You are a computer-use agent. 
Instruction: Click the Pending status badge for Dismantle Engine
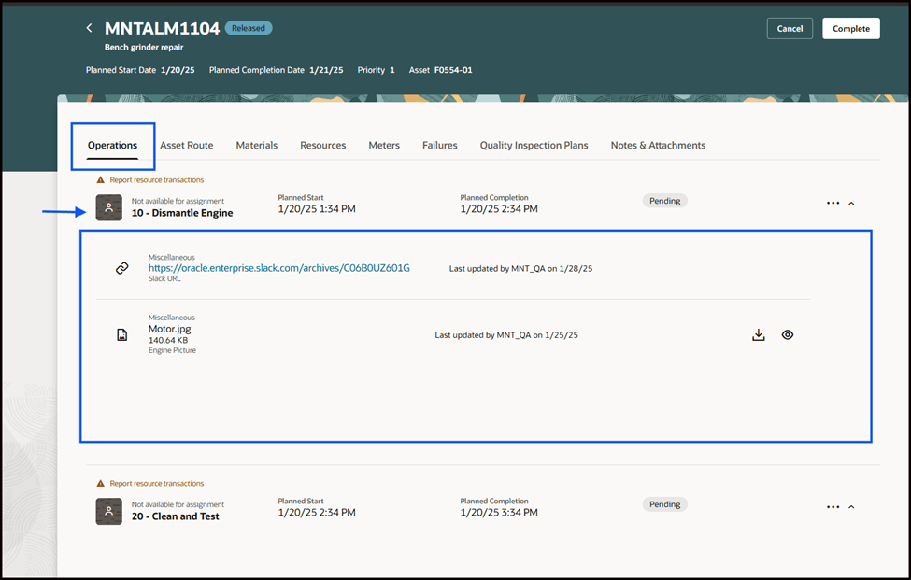pyautogui.click(x=664, y=200)
